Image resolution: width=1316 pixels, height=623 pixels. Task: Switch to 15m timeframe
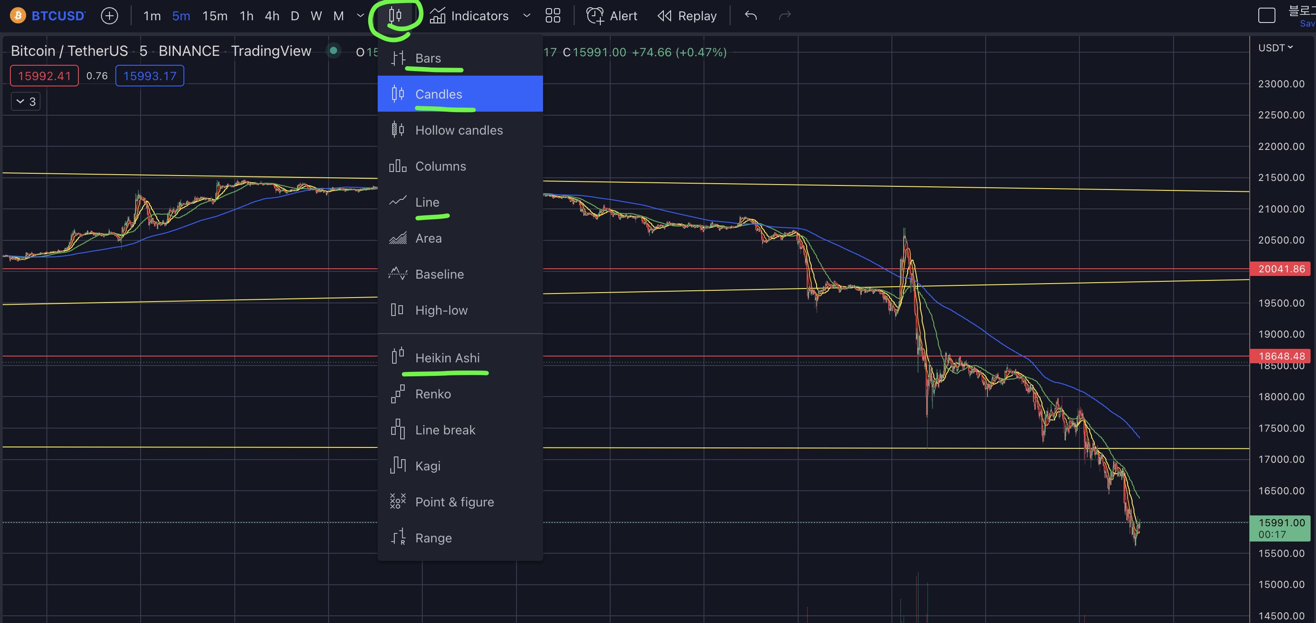[215, 16]
